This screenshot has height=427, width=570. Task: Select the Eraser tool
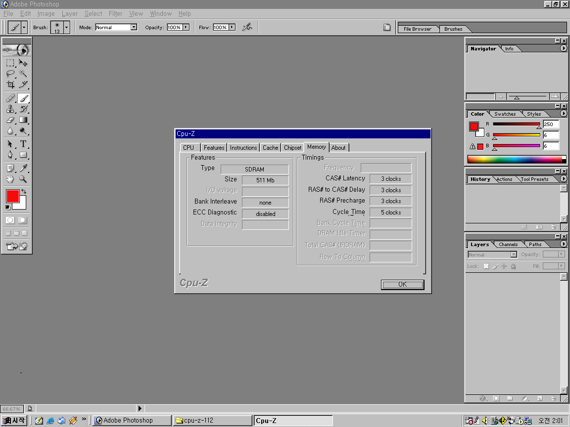tap(10, 120)
